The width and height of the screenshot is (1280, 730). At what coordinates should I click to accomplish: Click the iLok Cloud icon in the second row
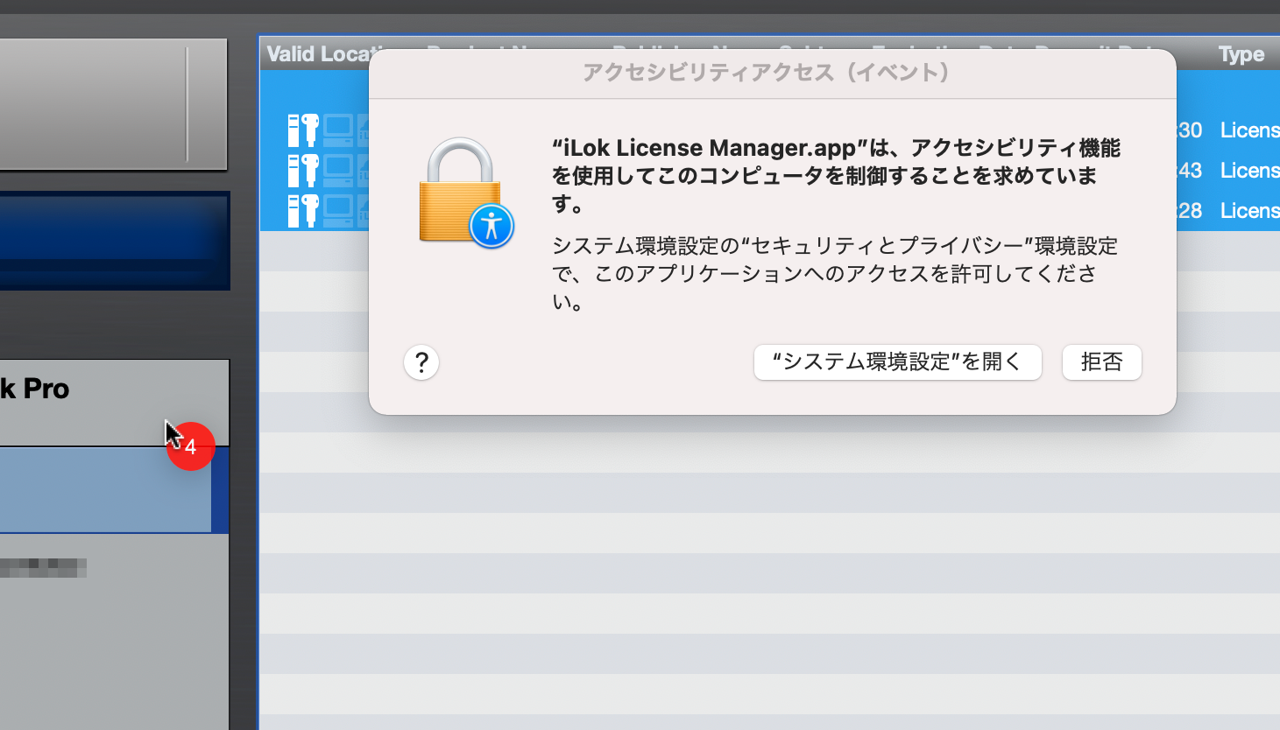[x=363, y=170]
